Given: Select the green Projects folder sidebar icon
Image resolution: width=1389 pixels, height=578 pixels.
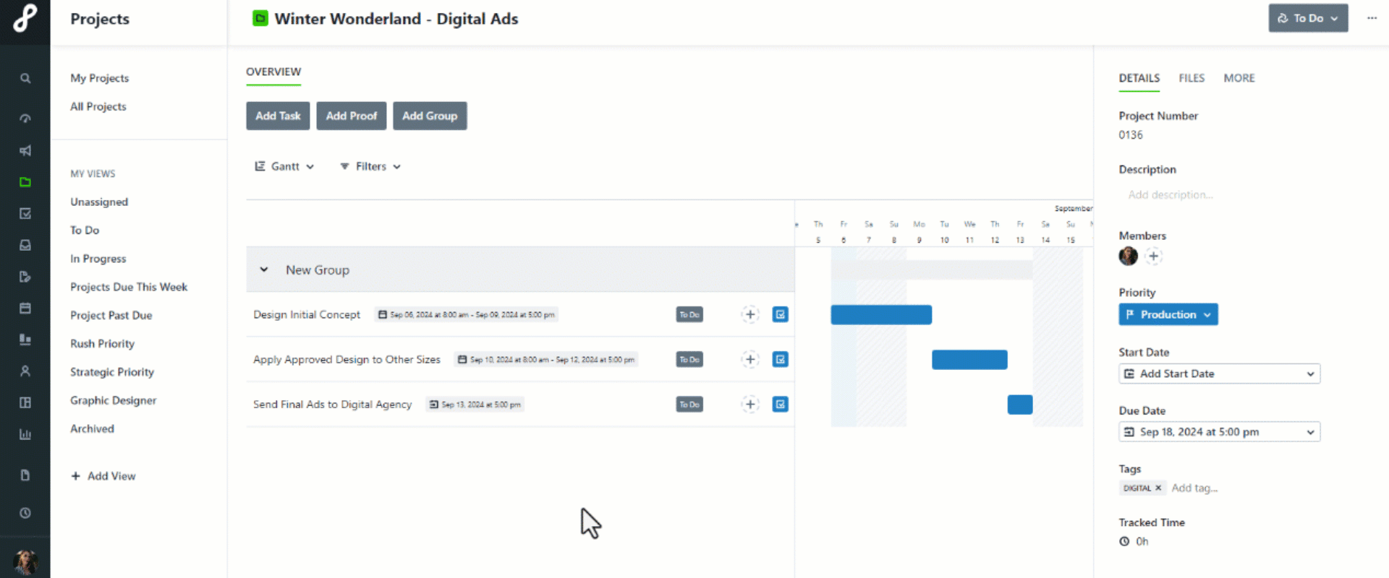Looking at the screenshot, I should point(25,182).
